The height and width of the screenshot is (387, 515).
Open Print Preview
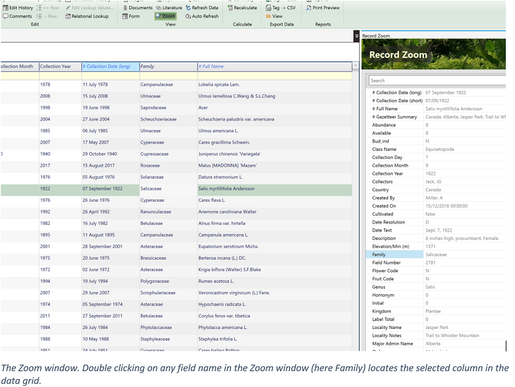(322, 7)
